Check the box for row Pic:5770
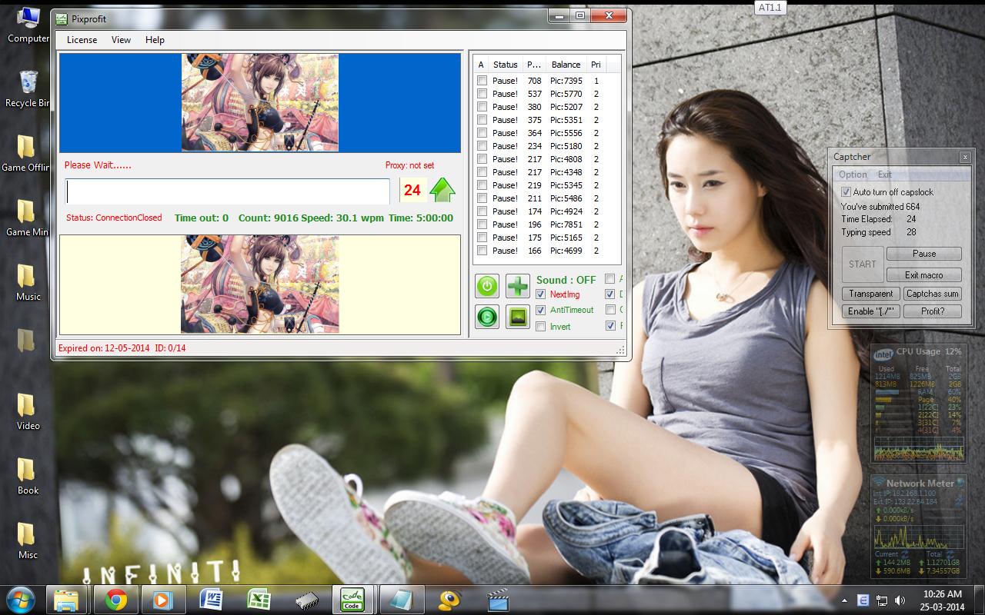Image resolution: width=985 pixels, height=615 pixels. [x=482, y=94]
